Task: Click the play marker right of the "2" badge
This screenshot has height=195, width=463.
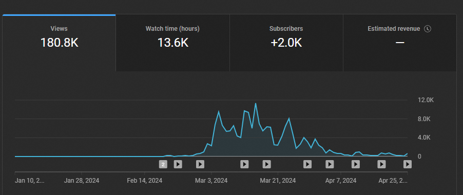Action: pos(178,164)
